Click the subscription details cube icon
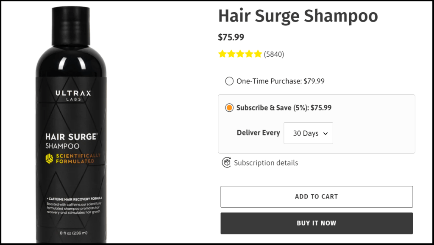 (x=226, y=162)
